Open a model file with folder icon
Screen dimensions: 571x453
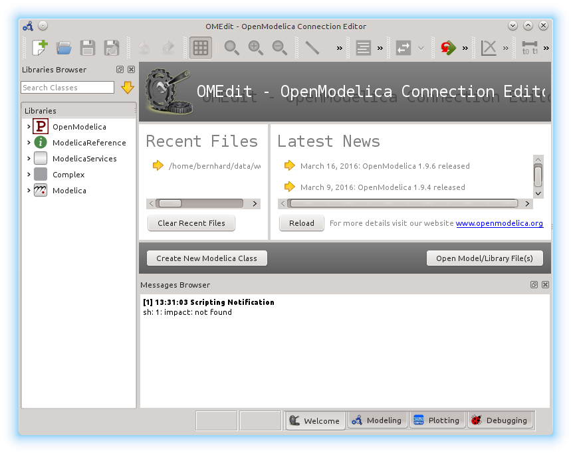(x=64, y=48)
